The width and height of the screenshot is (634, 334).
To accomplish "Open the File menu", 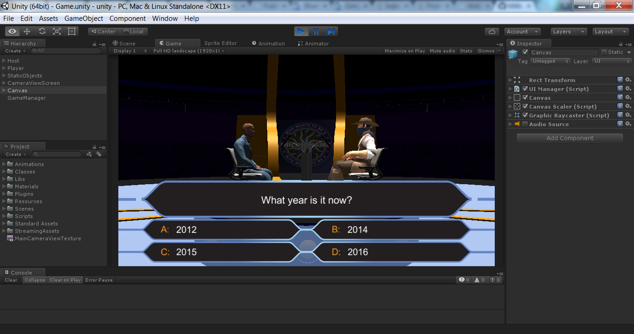I will click(8, 19).
